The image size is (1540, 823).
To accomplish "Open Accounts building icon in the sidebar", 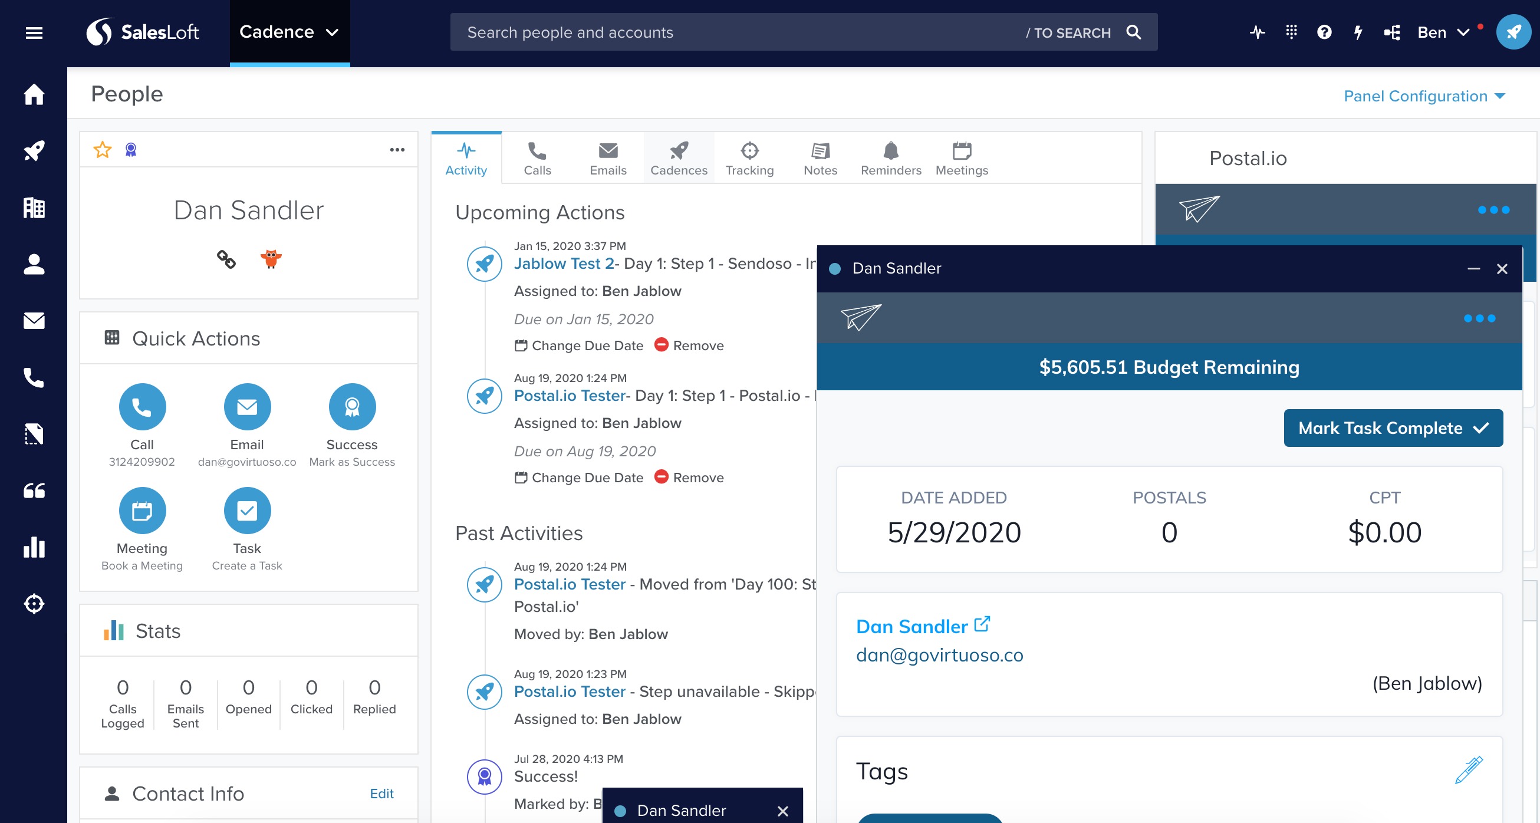I will (x=34, y=208).
